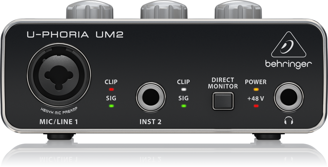
Task: Click the behringer brand wordmark
Action: pos(288,64)
